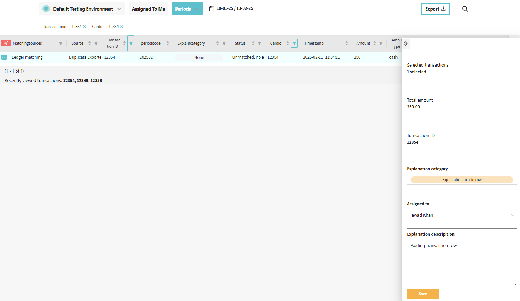Click the periodcode column header label

point(151,43)
